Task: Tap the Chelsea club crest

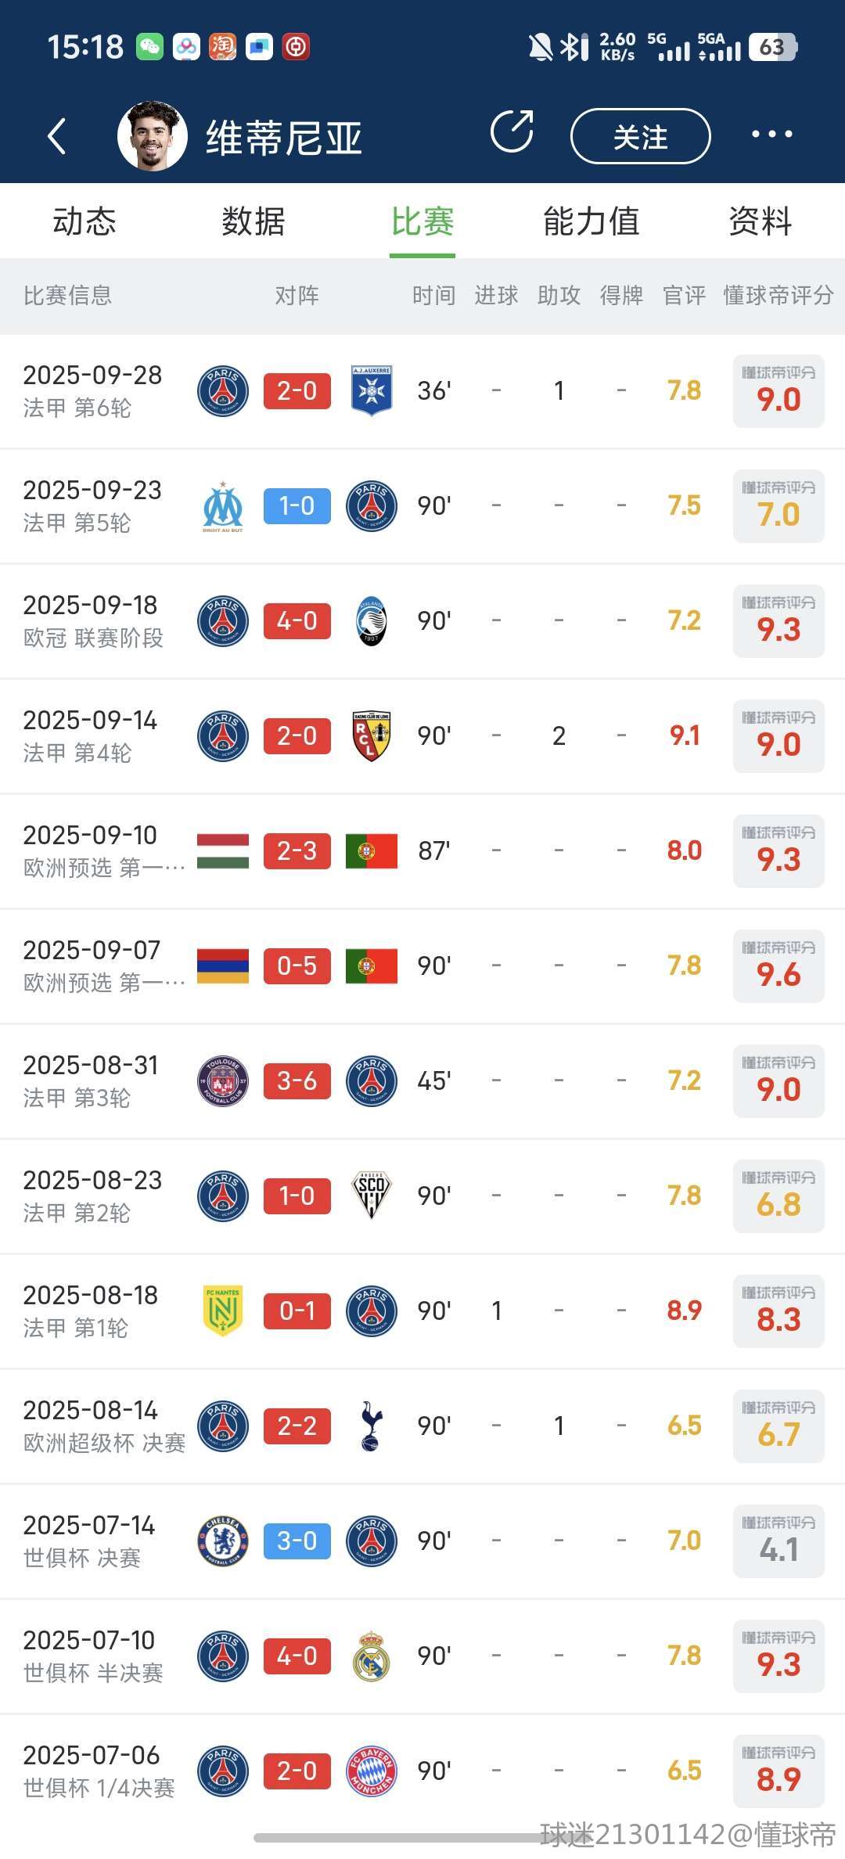Action: click(x=223, y=1541)
